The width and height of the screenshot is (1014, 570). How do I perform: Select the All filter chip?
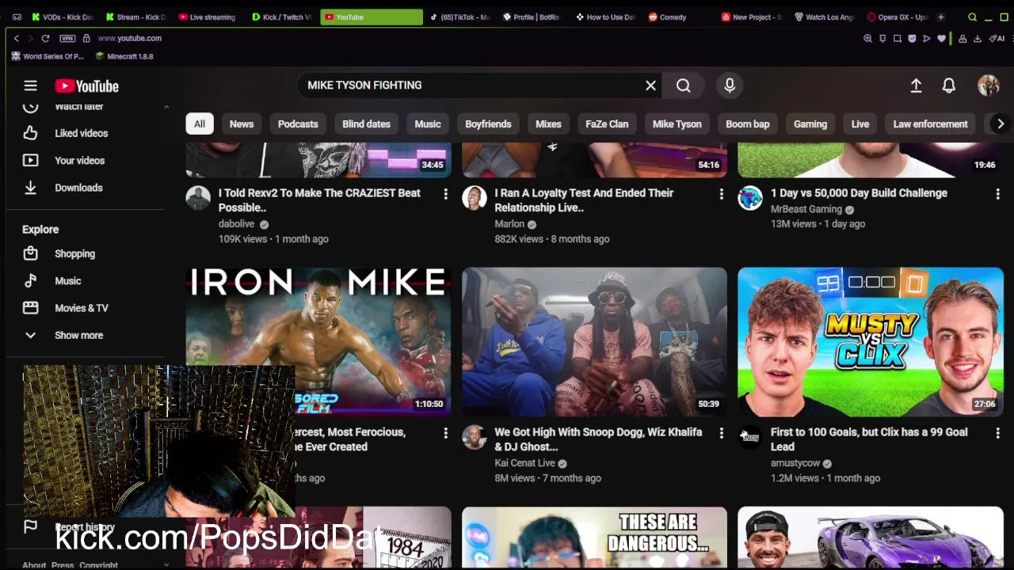click(x=200, y=123)
